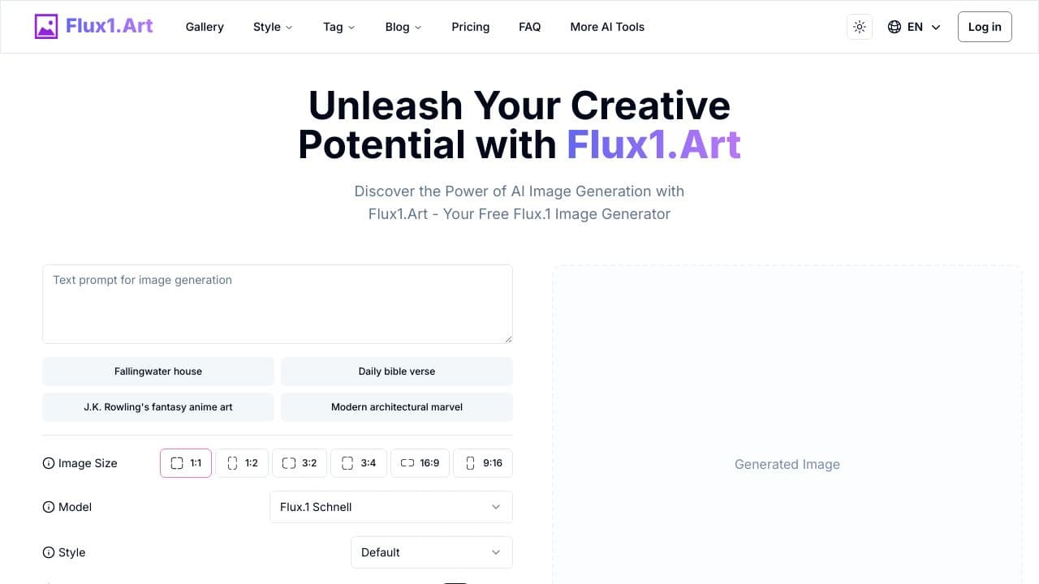1039x584 pixels.
Task: Expand the Blog menu in navigation
Action: coord(403,27)
